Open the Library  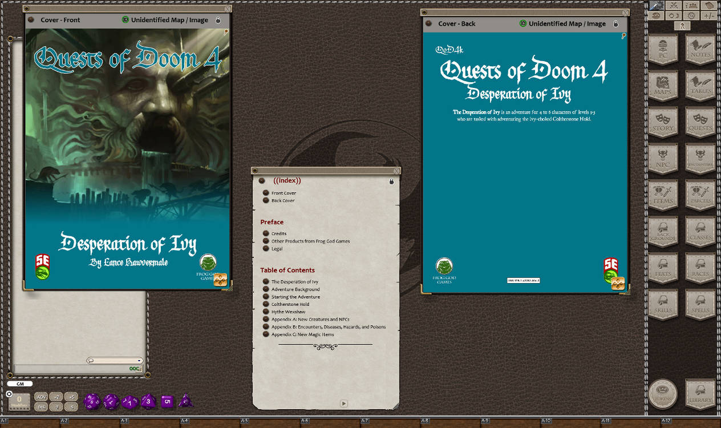tap(700, 394)
